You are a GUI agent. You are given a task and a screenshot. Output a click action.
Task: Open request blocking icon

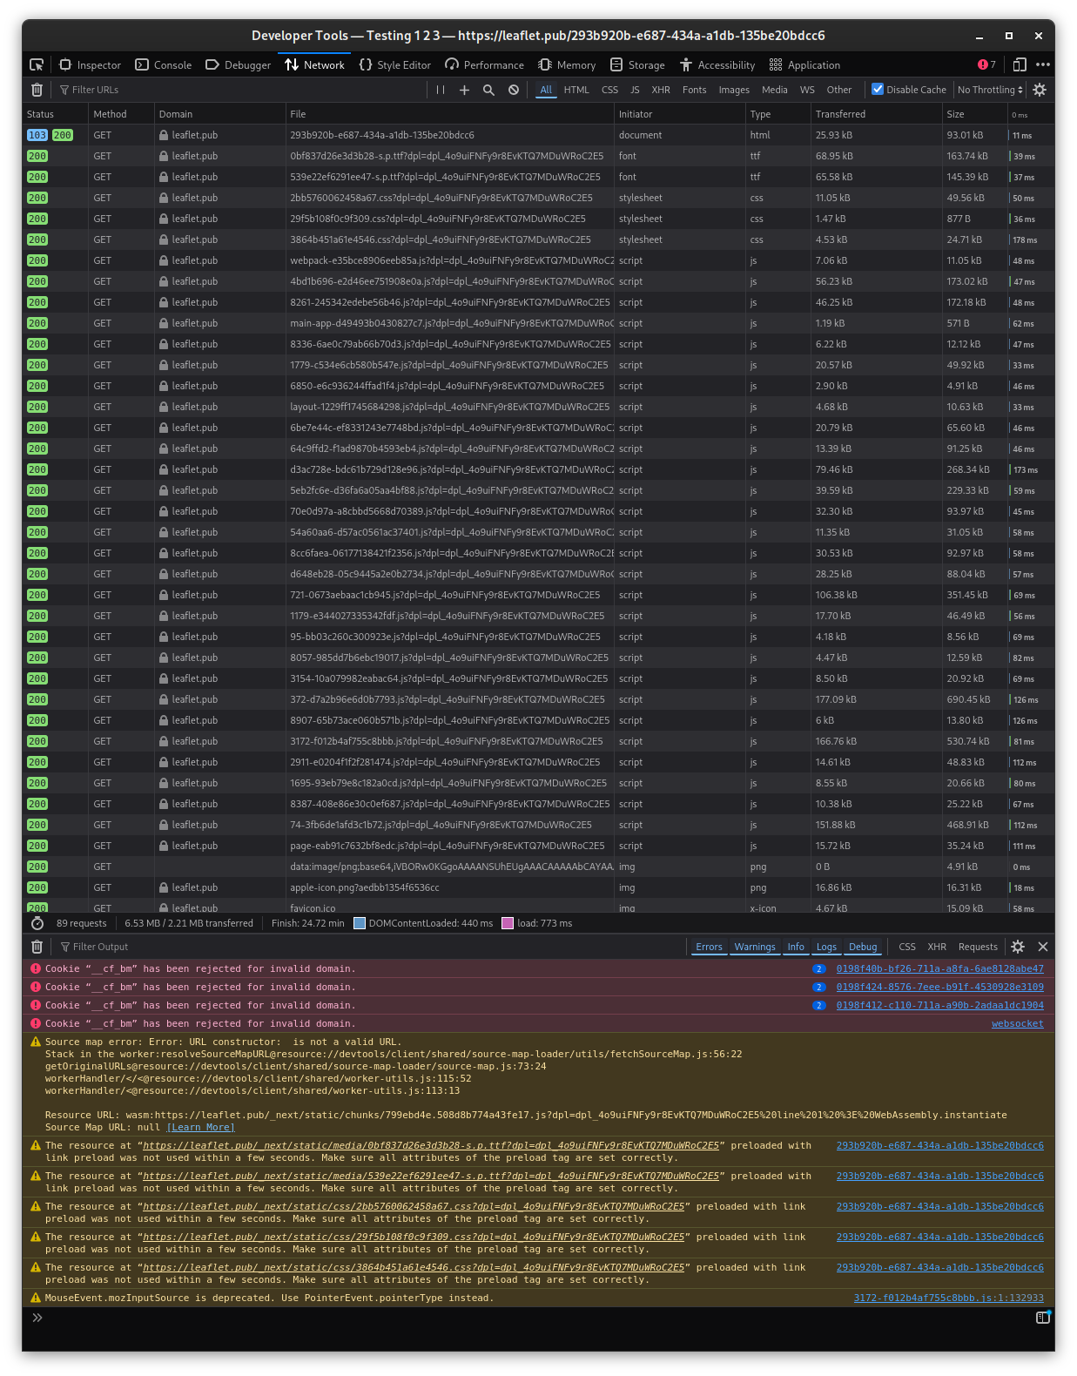pos(514,90)
